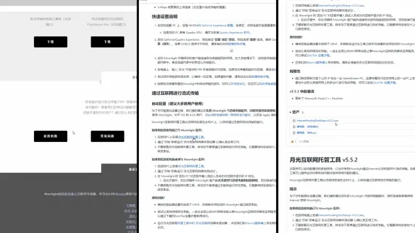The image size is (415, 233).
Task: Click the source code tar.gz file icon
Action: [294, 133]
